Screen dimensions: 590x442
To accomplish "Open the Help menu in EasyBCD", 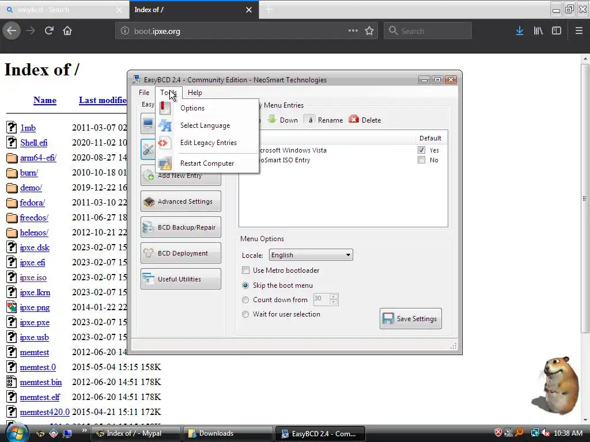I will [195, 93].
